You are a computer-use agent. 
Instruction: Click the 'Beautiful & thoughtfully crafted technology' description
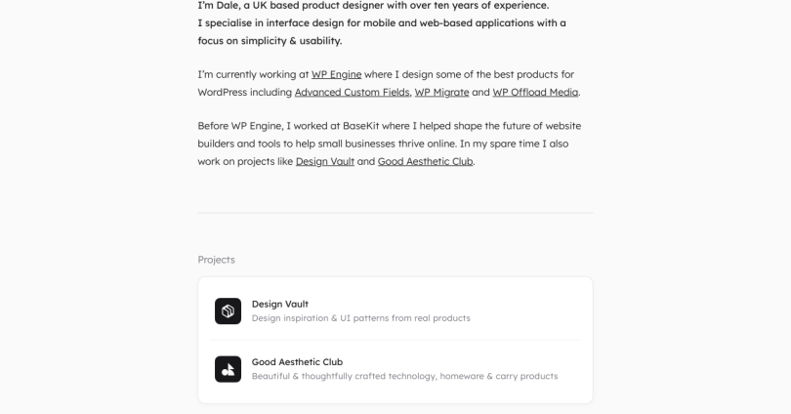tap(404, 376)
